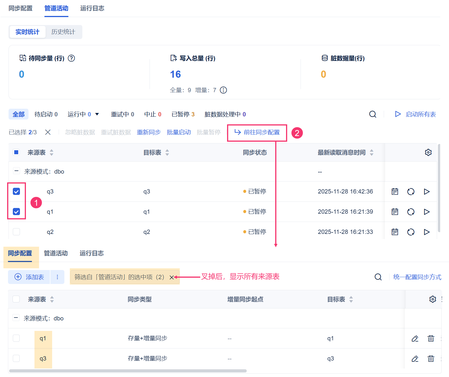Start row q2 with its play icon
Screen dimensions: 449x377
427,232
